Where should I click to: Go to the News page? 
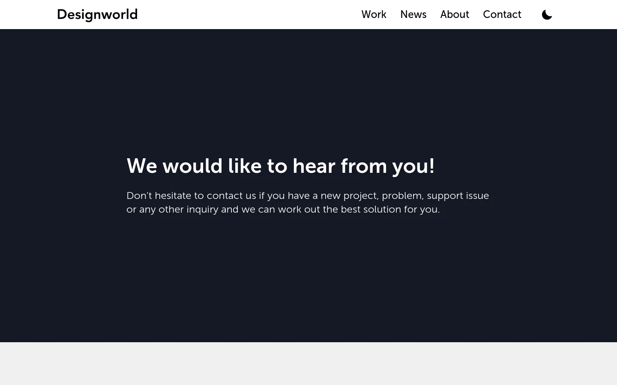point(413,15)
